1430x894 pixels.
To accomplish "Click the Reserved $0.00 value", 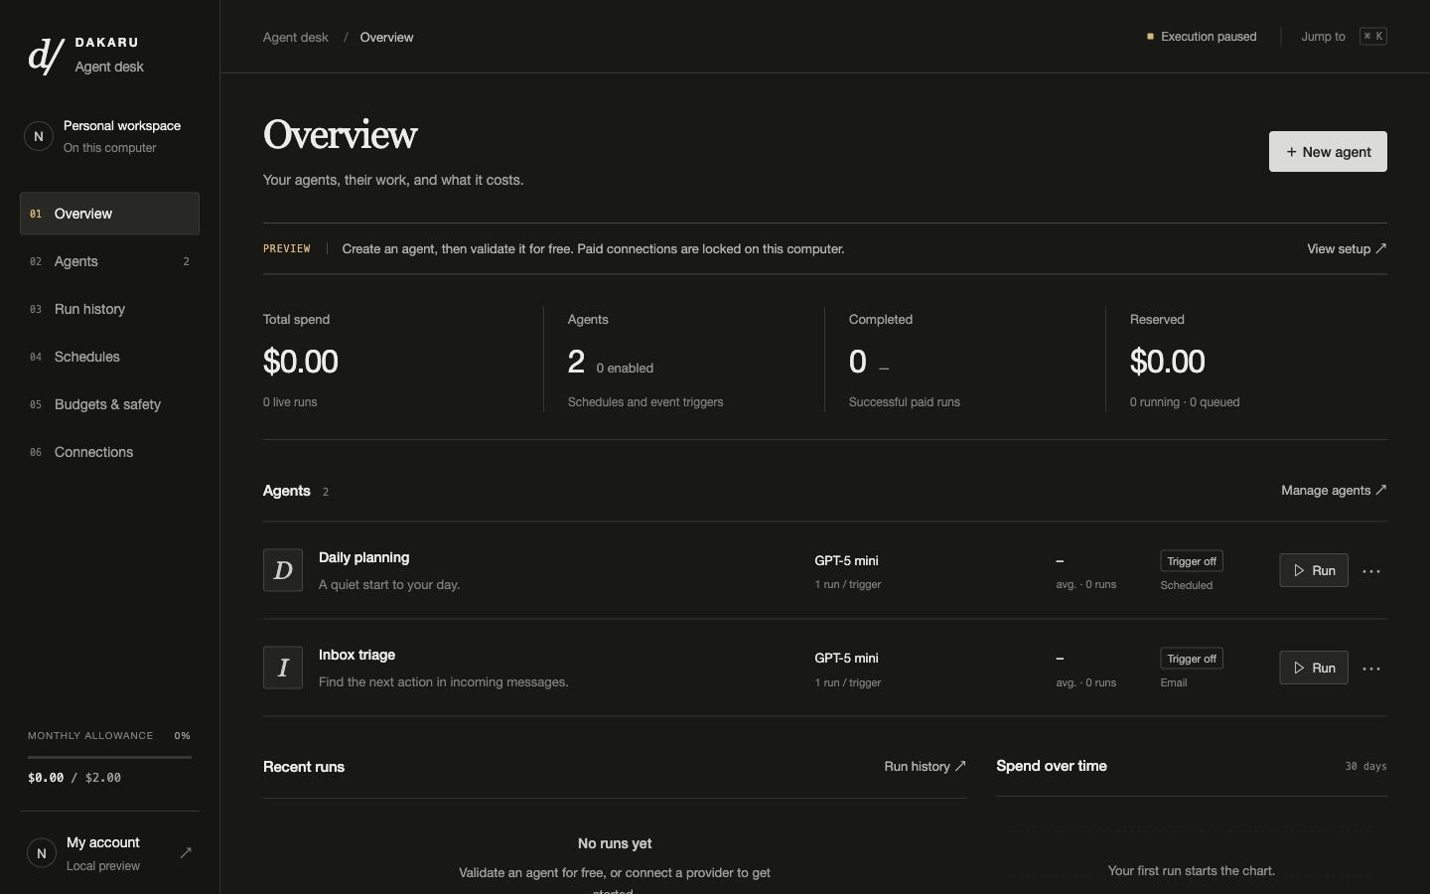I will pyautogui.click(x=1168, y=362).
